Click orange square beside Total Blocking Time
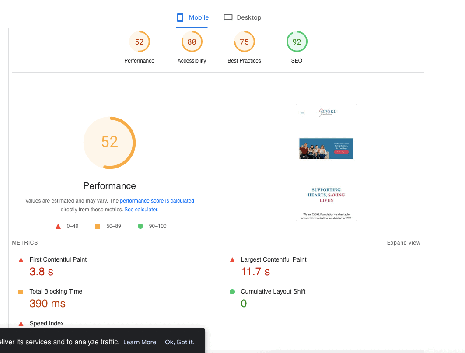Viewport: 465px width, 353px height. pyautogui.click(x=21, y=292)
